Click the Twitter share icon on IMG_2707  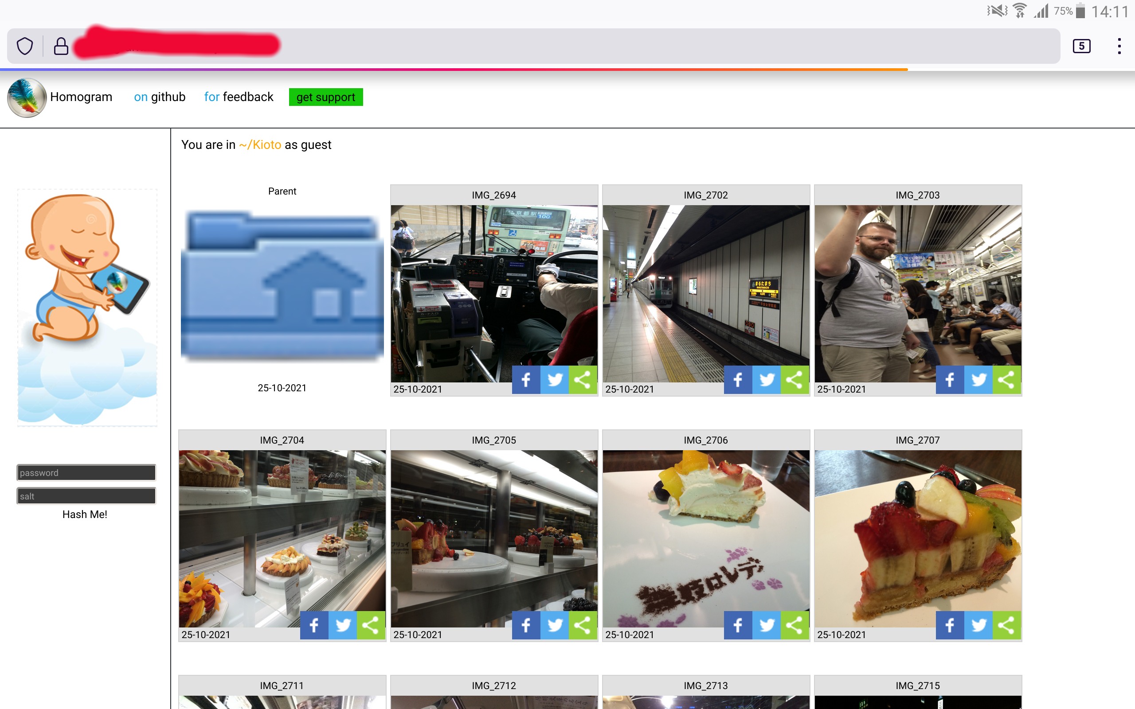click(979, 625)
